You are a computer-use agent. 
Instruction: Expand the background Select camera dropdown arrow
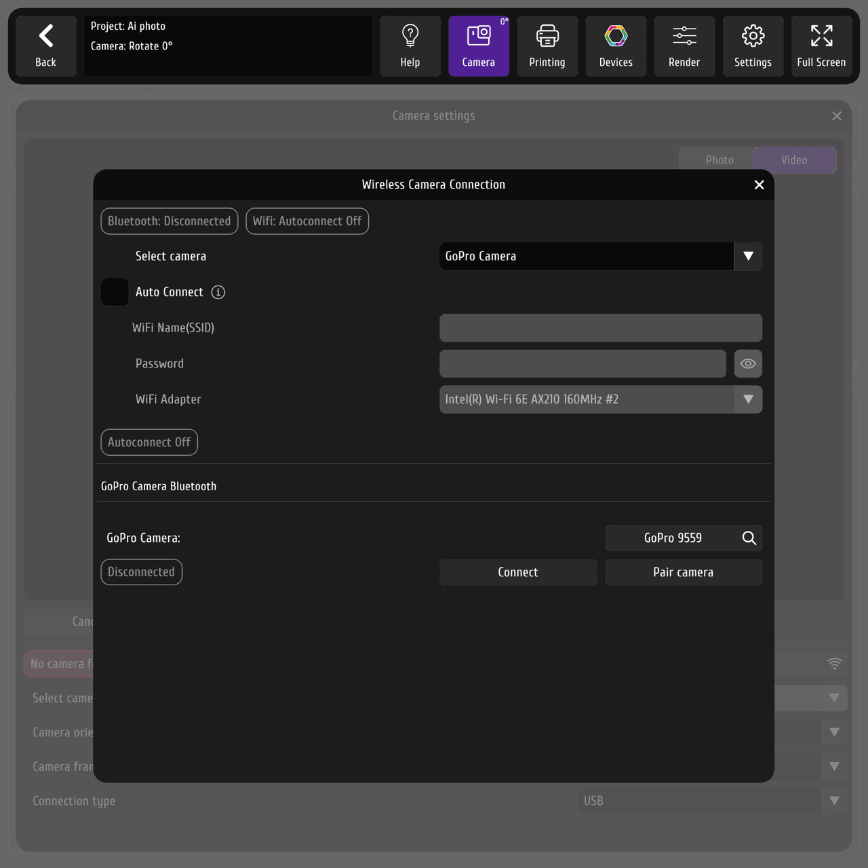coord(835,698)
